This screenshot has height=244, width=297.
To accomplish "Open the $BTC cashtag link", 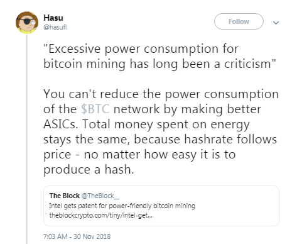I will coord(95,109).
